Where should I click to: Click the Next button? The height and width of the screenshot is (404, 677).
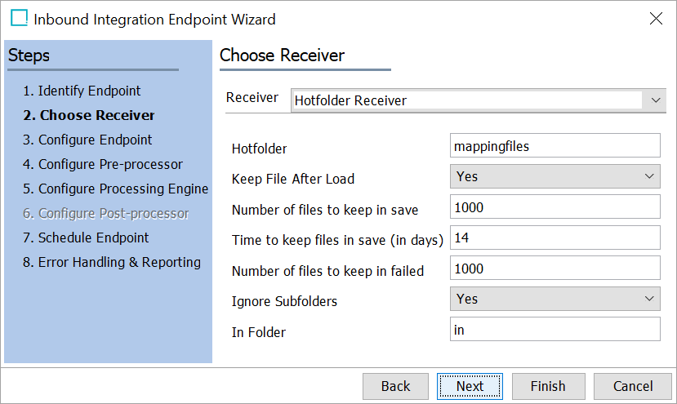470,386
